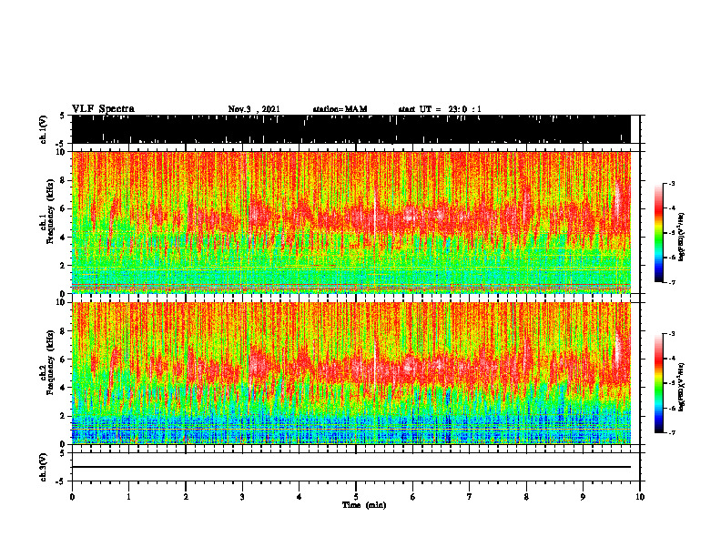Viewport: 721px width, 557px height.
Task: Click the white burst near 9.6 min in ch.1 spectrogram
Action: point(617,197)
